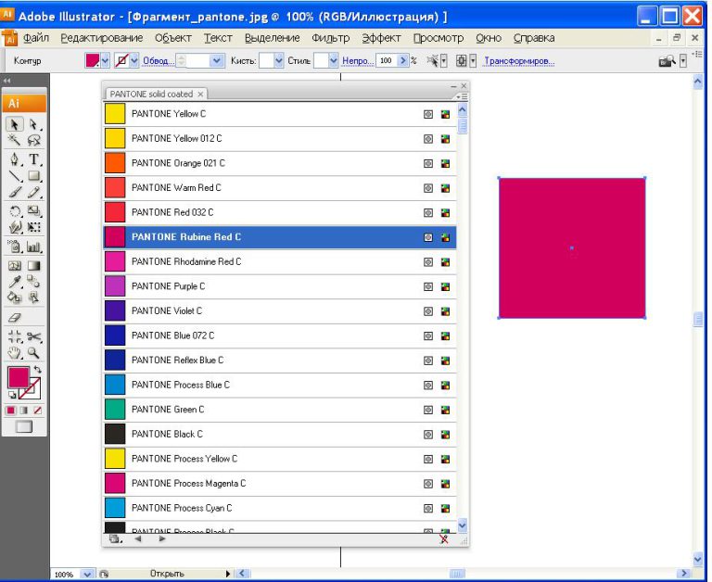Open the Кисть brush dropdown
Viewport: 712px width, 582px height.
pos(279,61)
